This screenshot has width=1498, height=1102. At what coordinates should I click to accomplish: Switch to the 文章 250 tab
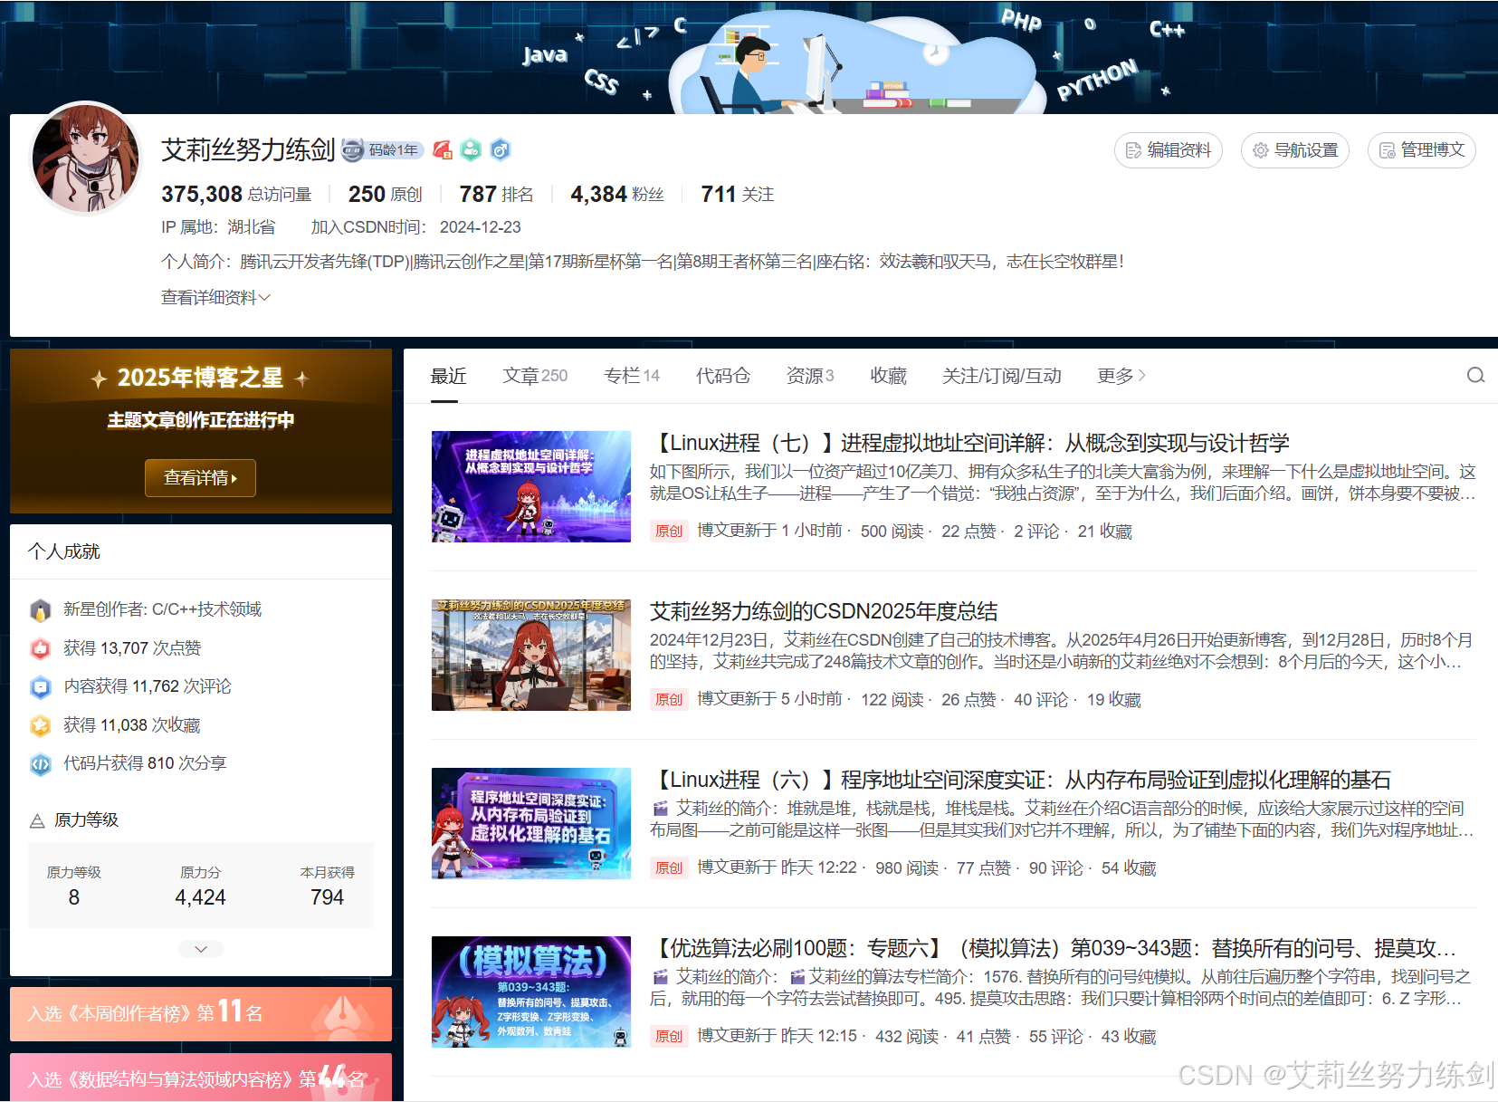point(535,376)
